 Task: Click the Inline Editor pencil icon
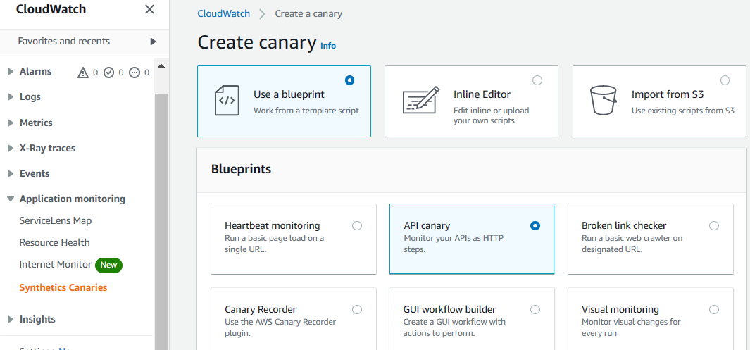[x=420, y=100]
